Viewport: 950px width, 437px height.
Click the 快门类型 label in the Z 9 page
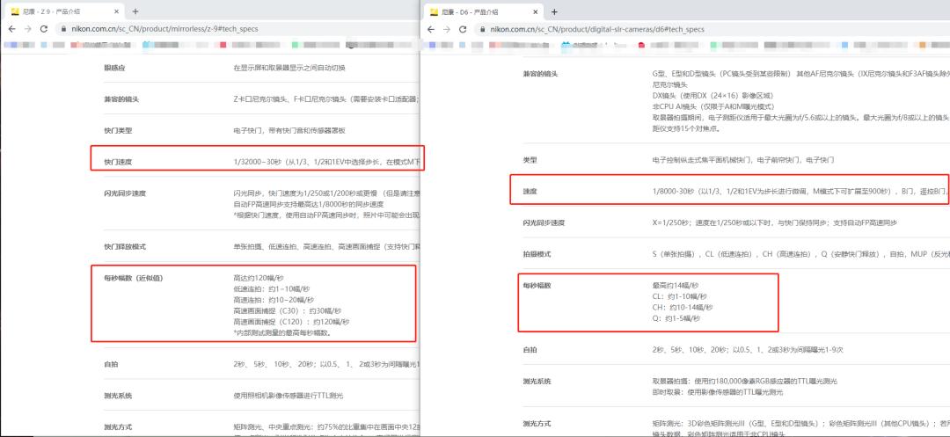(118, 131)
